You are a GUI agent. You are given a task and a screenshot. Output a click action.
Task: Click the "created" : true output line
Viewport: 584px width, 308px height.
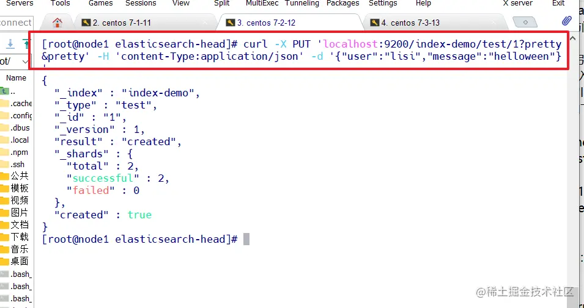103,215
